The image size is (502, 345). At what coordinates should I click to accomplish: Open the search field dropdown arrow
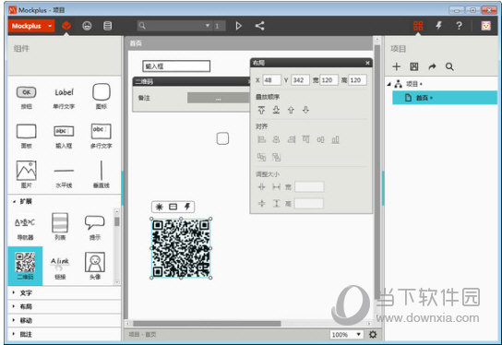[208, 26]
